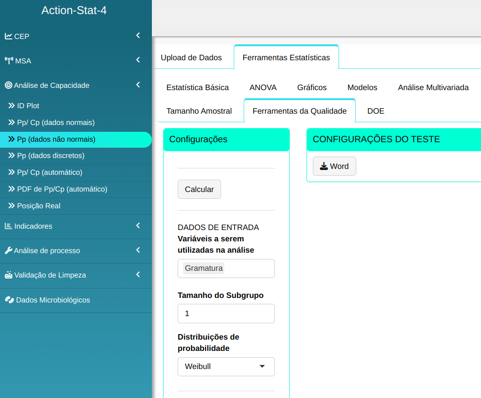The height and width of the screenshot is (398, 481).
Task: Click the Análise de Capacidade target icon
Action: (9, 85)
